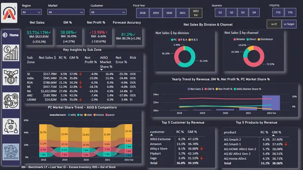Click the Forecast Accuracy KPI card
The width and height of the screenshot is (303, 170).
(129, 36)
